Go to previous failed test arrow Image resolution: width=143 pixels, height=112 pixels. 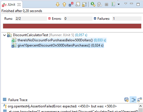click(x=64, y=4)
